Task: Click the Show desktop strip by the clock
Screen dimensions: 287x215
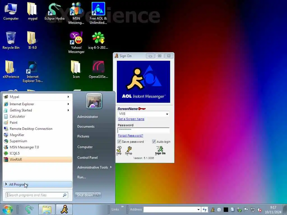Action: [285, 209]
